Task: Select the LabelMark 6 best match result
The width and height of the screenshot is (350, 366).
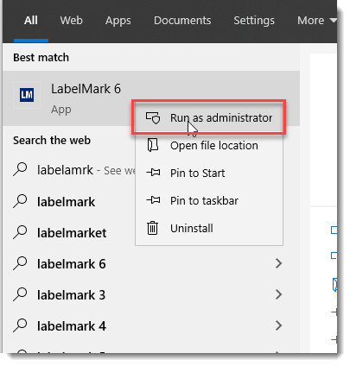Action: click(151, 98)
